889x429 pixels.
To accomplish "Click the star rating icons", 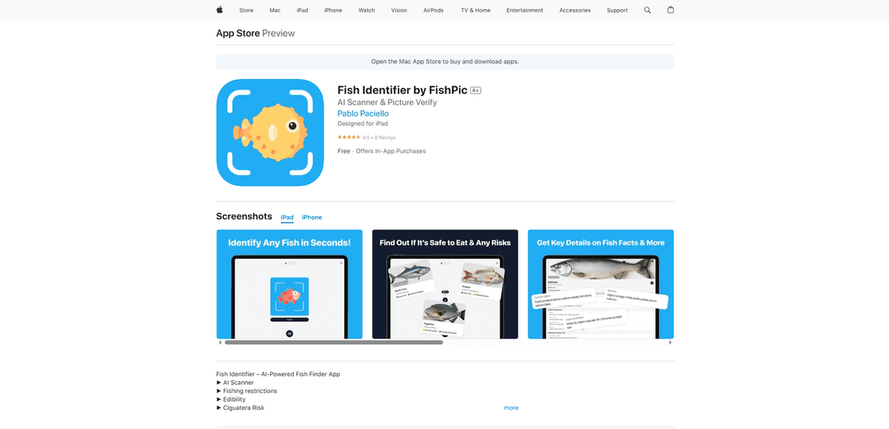I will [x=349, y=137].
